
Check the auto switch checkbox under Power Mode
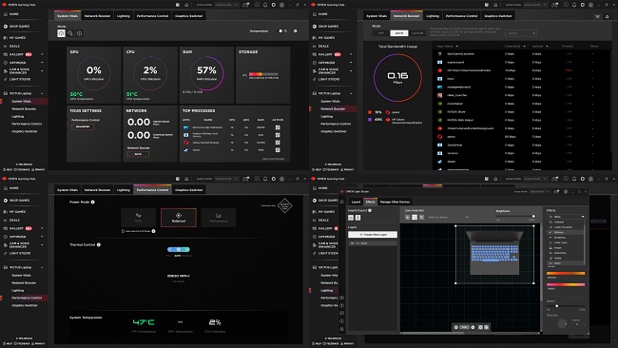click(x=123, y=231)
